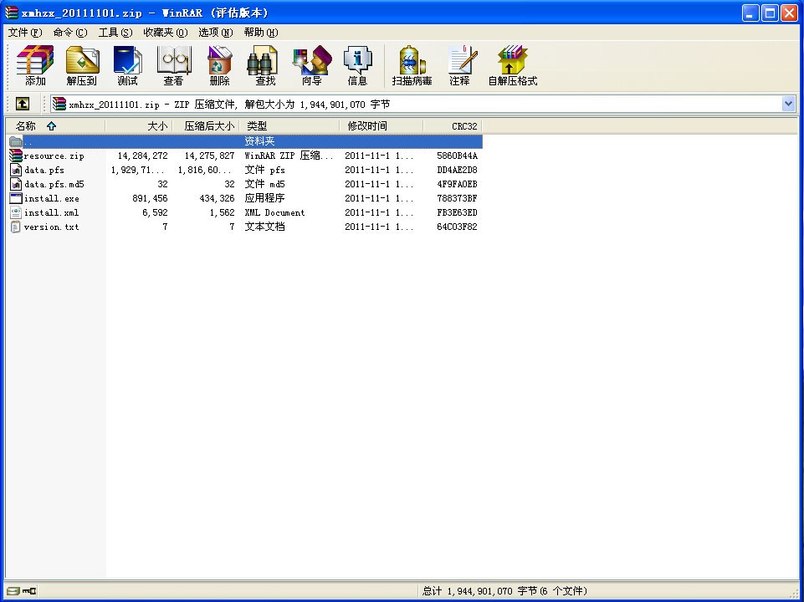Start the 向导 (Wizard) tool
The image size is (804, 602).
311,66
